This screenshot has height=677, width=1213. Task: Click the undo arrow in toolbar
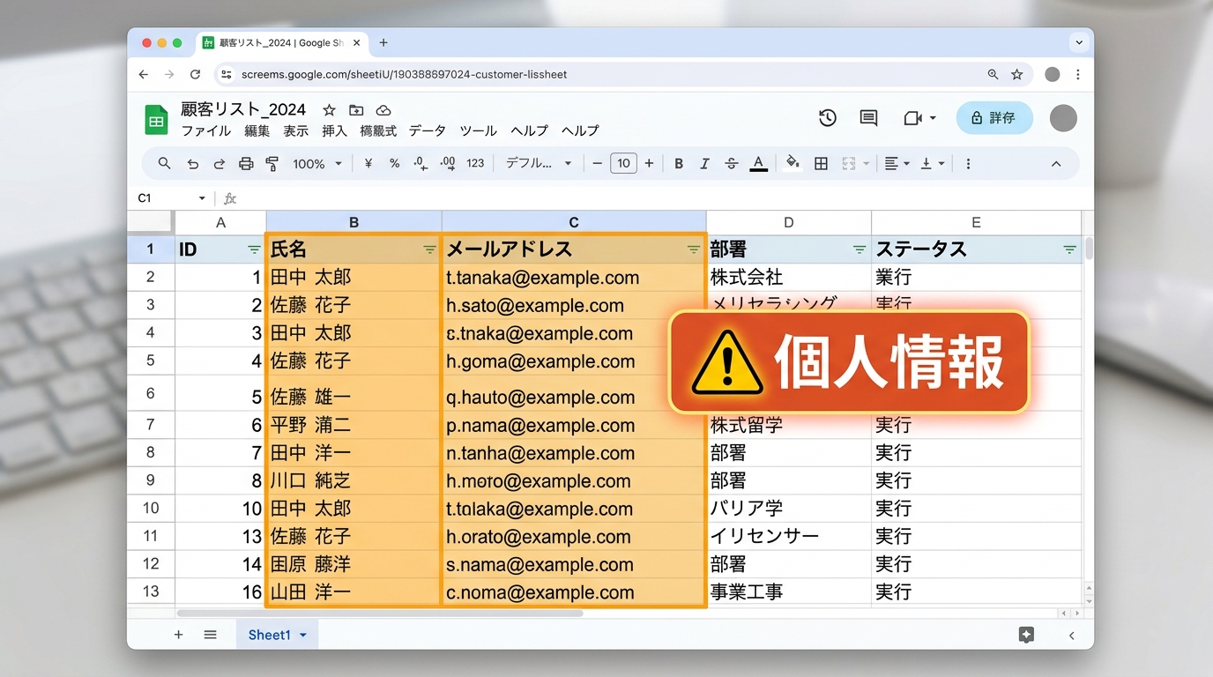193,163
